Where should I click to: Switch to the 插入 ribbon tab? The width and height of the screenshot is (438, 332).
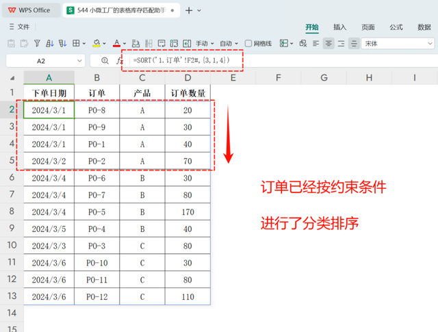click(x=340, y=27)
